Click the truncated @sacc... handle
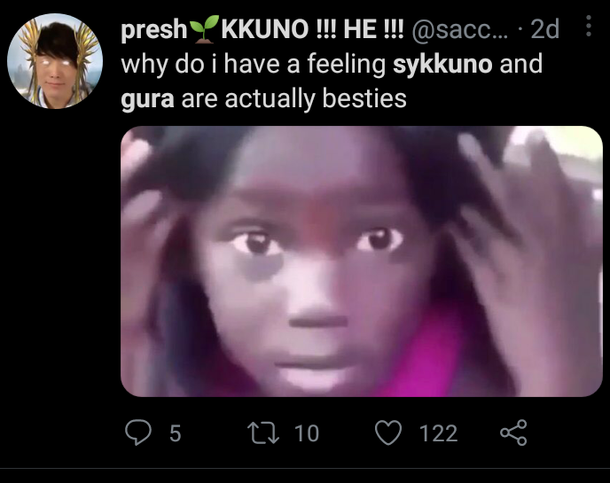610x483 pixels. tap(460, 29)
